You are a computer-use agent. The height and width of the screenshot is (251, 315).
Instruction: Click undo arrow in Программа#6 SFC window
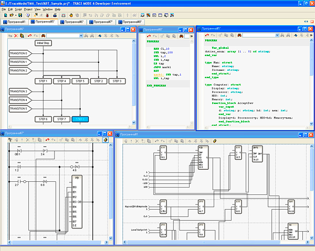(29, 36)
